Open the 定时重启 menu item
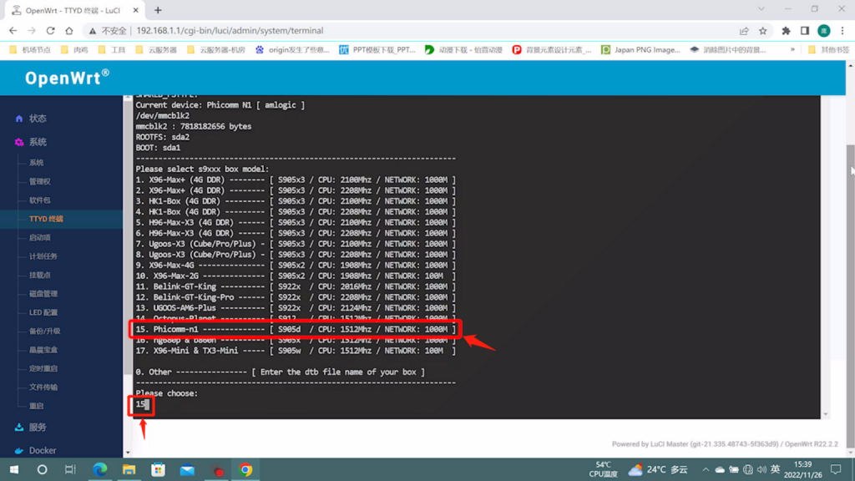The image size is (855, 481). pyautogui.click(x=43, y=368)
